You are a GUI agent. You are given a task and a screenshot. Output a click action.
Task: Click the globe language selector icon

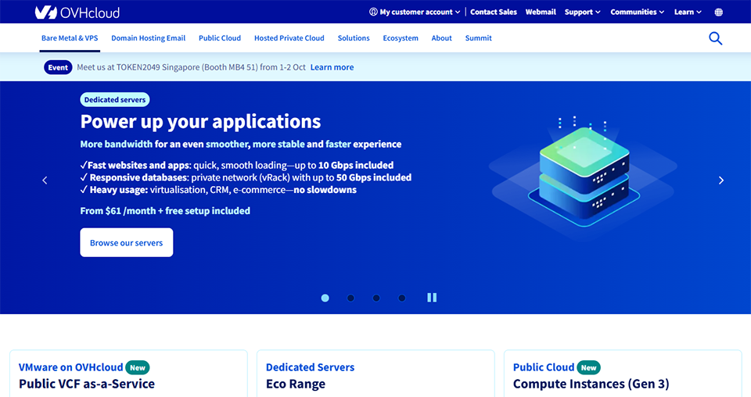click(719, 13)
